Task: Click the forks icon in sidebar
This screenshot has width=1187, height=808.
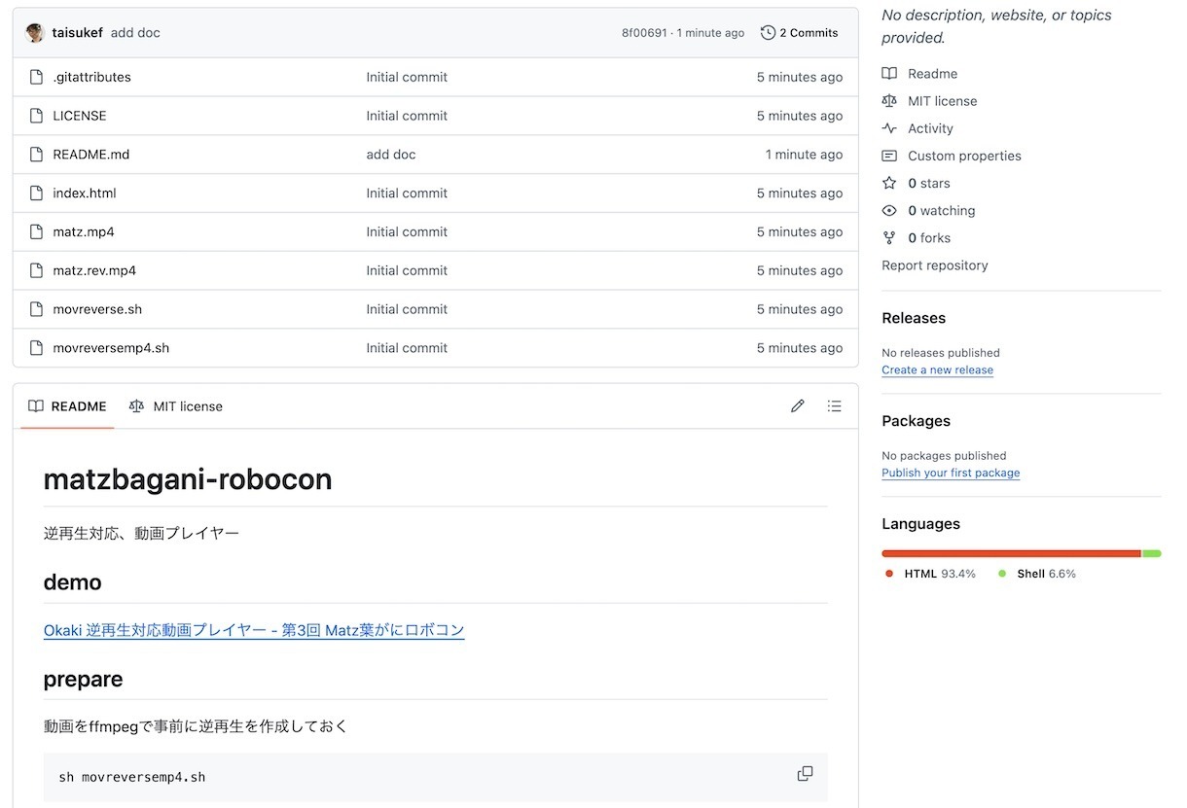Action: (x=888, y=238)
